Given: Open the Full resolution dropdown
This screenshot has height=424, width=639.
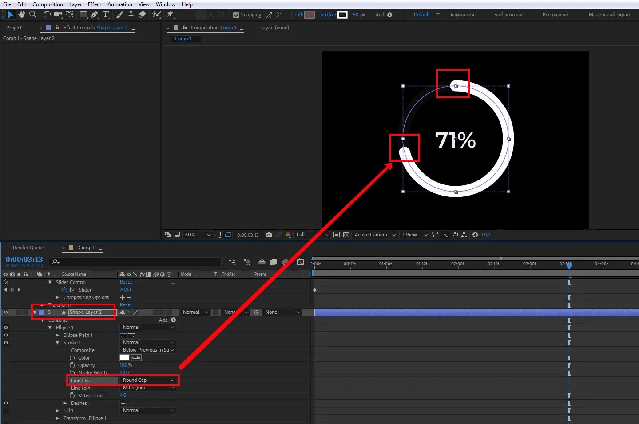Looking at the screenshot, I should (313, 235).
